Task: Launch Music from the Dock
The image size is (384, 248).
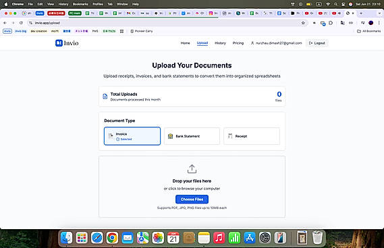Action: click(219, 237)
